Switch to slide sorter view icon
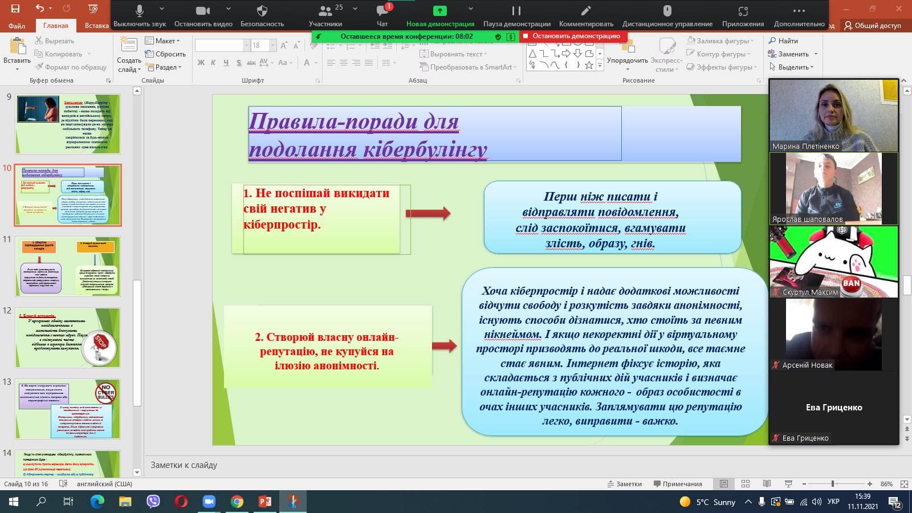Screen dimensions: 912x513 tap(745, 484)
